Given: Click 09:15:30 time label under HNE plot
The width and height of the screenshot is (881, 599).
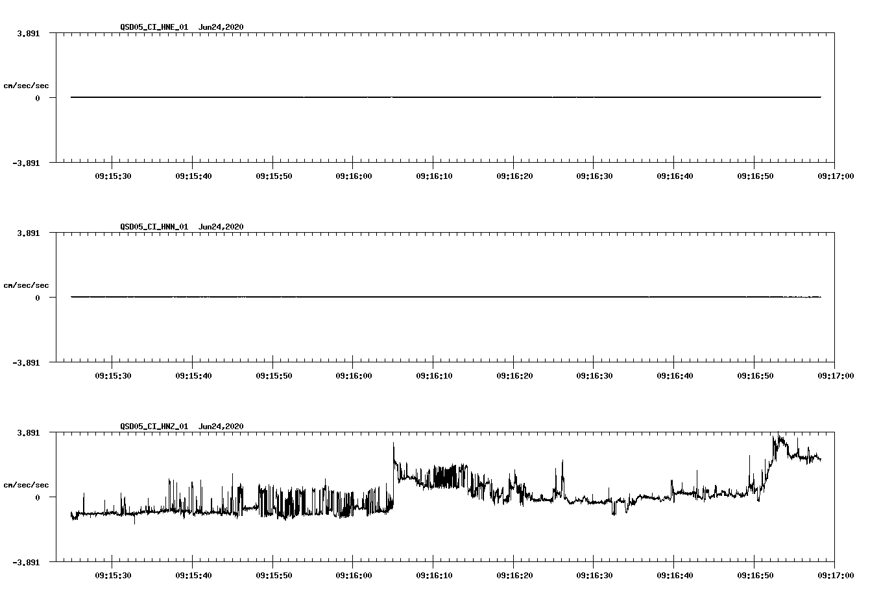Looking at the screenshot, I should tap(113, 176).
